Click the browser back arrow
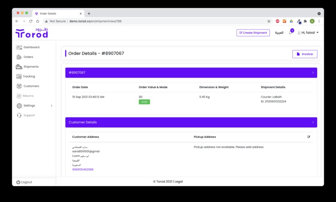Image resolution: width=336 pixels, height=202 pixels. click(17, 21)
